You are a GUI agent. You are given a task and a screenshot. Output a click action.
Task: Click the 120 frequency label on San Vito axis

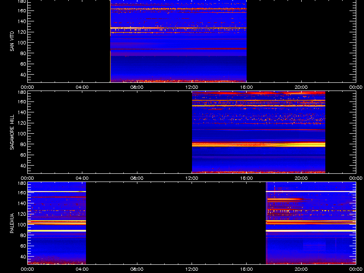pyautogui.click(x=22, y=32)
